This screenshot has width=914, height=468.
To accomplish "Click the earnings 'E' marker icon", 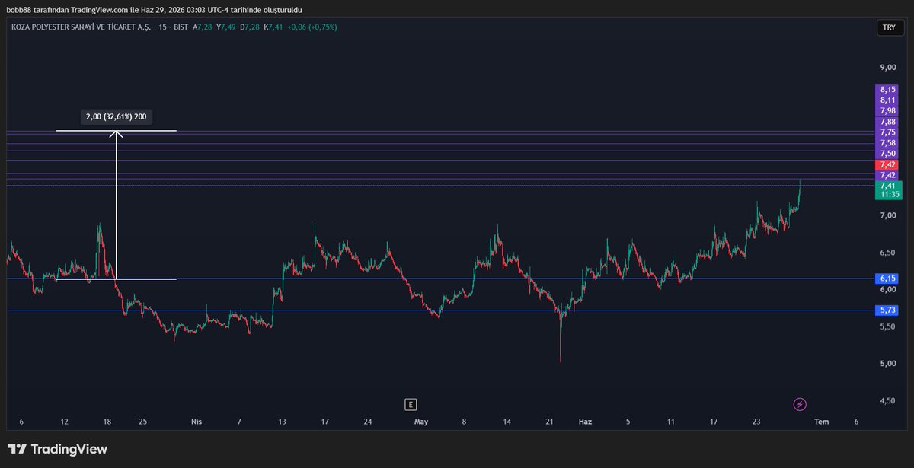I will click(411, 404).
